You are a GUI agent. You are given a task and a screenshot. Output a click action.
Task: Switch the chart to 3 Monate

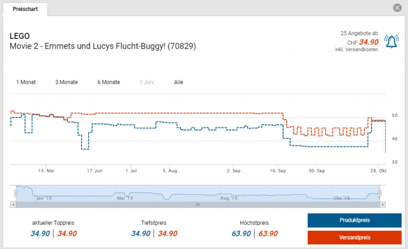coord(67,82)
